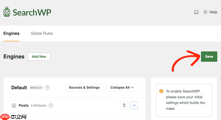Click the SearchWP lantern logo icon
This screenshot has width=221, height=120.
coord(7,12)
